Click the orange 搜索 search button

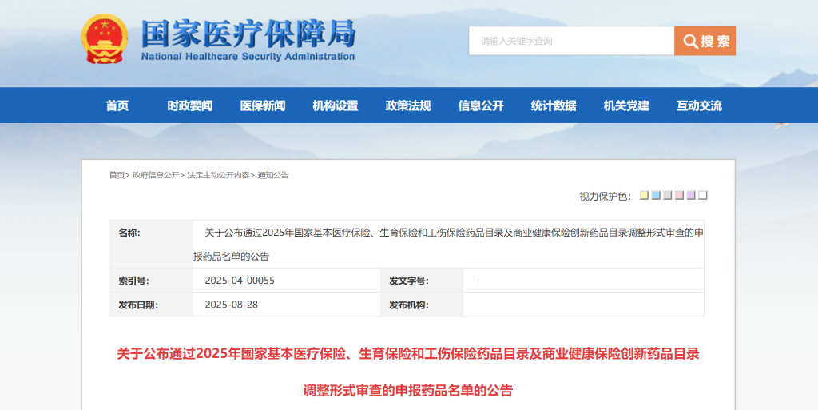click(705, 41)
